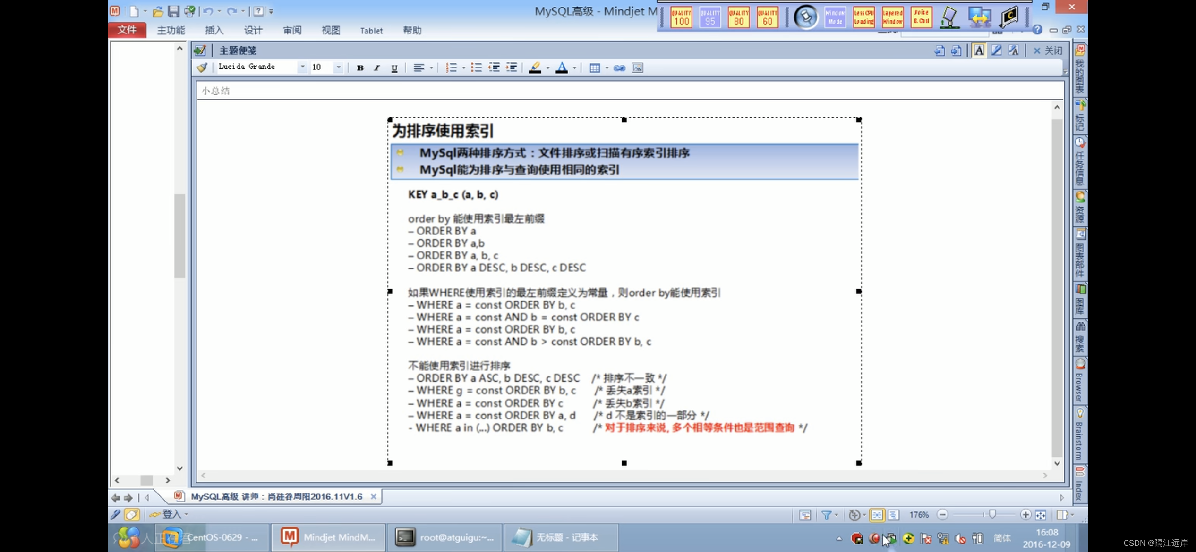Toggle the QUALITY 95 option
The image size is (1196, 552).
(x=710, y=17)
